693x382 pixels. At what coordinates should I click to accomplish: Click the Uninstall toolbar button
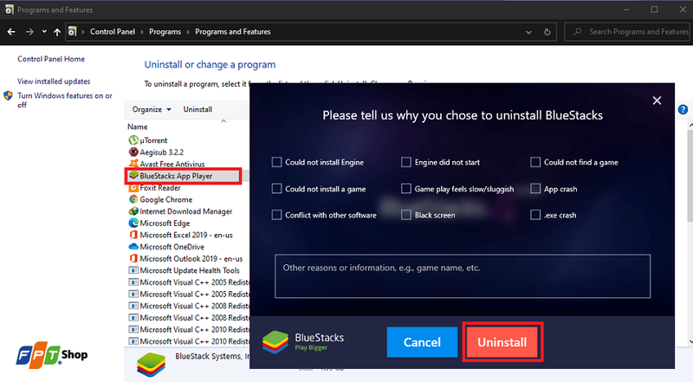[198, 109]
